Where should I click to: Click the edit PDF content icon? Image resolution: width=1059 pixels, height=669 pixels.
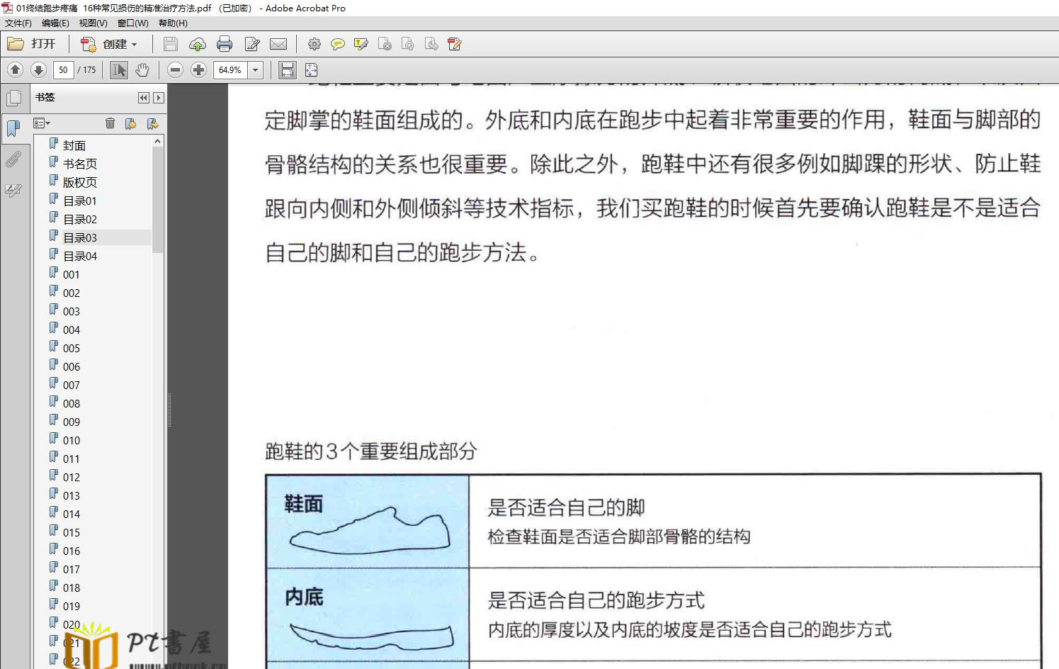(455, 44)
